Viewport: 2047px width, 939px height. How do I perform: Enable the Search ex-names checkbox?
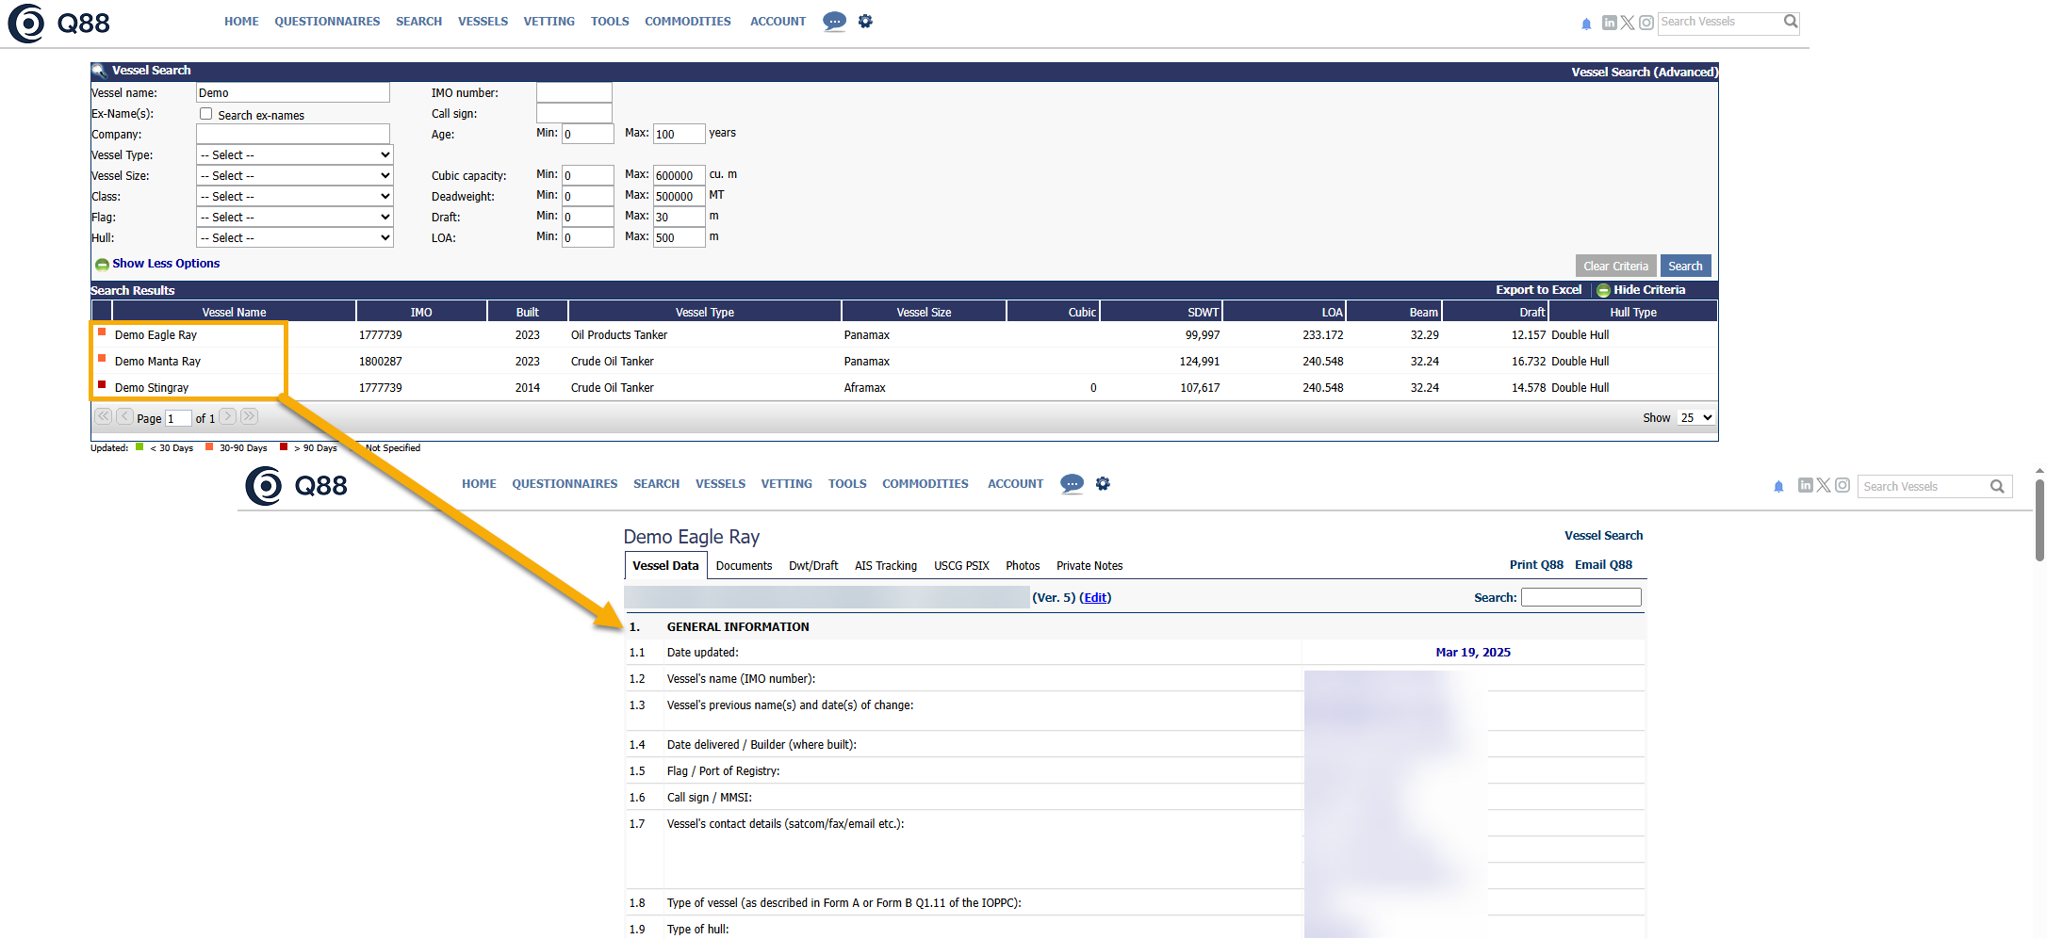(205, 114)
